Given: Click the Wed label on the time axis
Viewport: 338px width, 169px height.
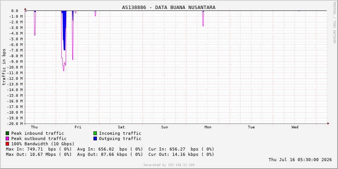Looking at the screenshot, I should click(295, 127).
